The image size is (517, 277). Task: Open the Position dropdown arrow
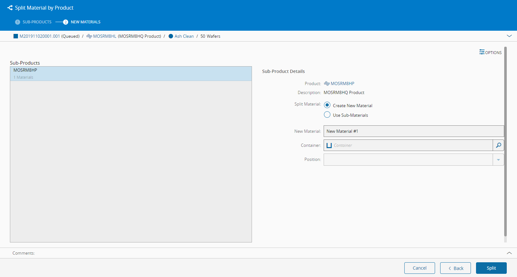498,160
